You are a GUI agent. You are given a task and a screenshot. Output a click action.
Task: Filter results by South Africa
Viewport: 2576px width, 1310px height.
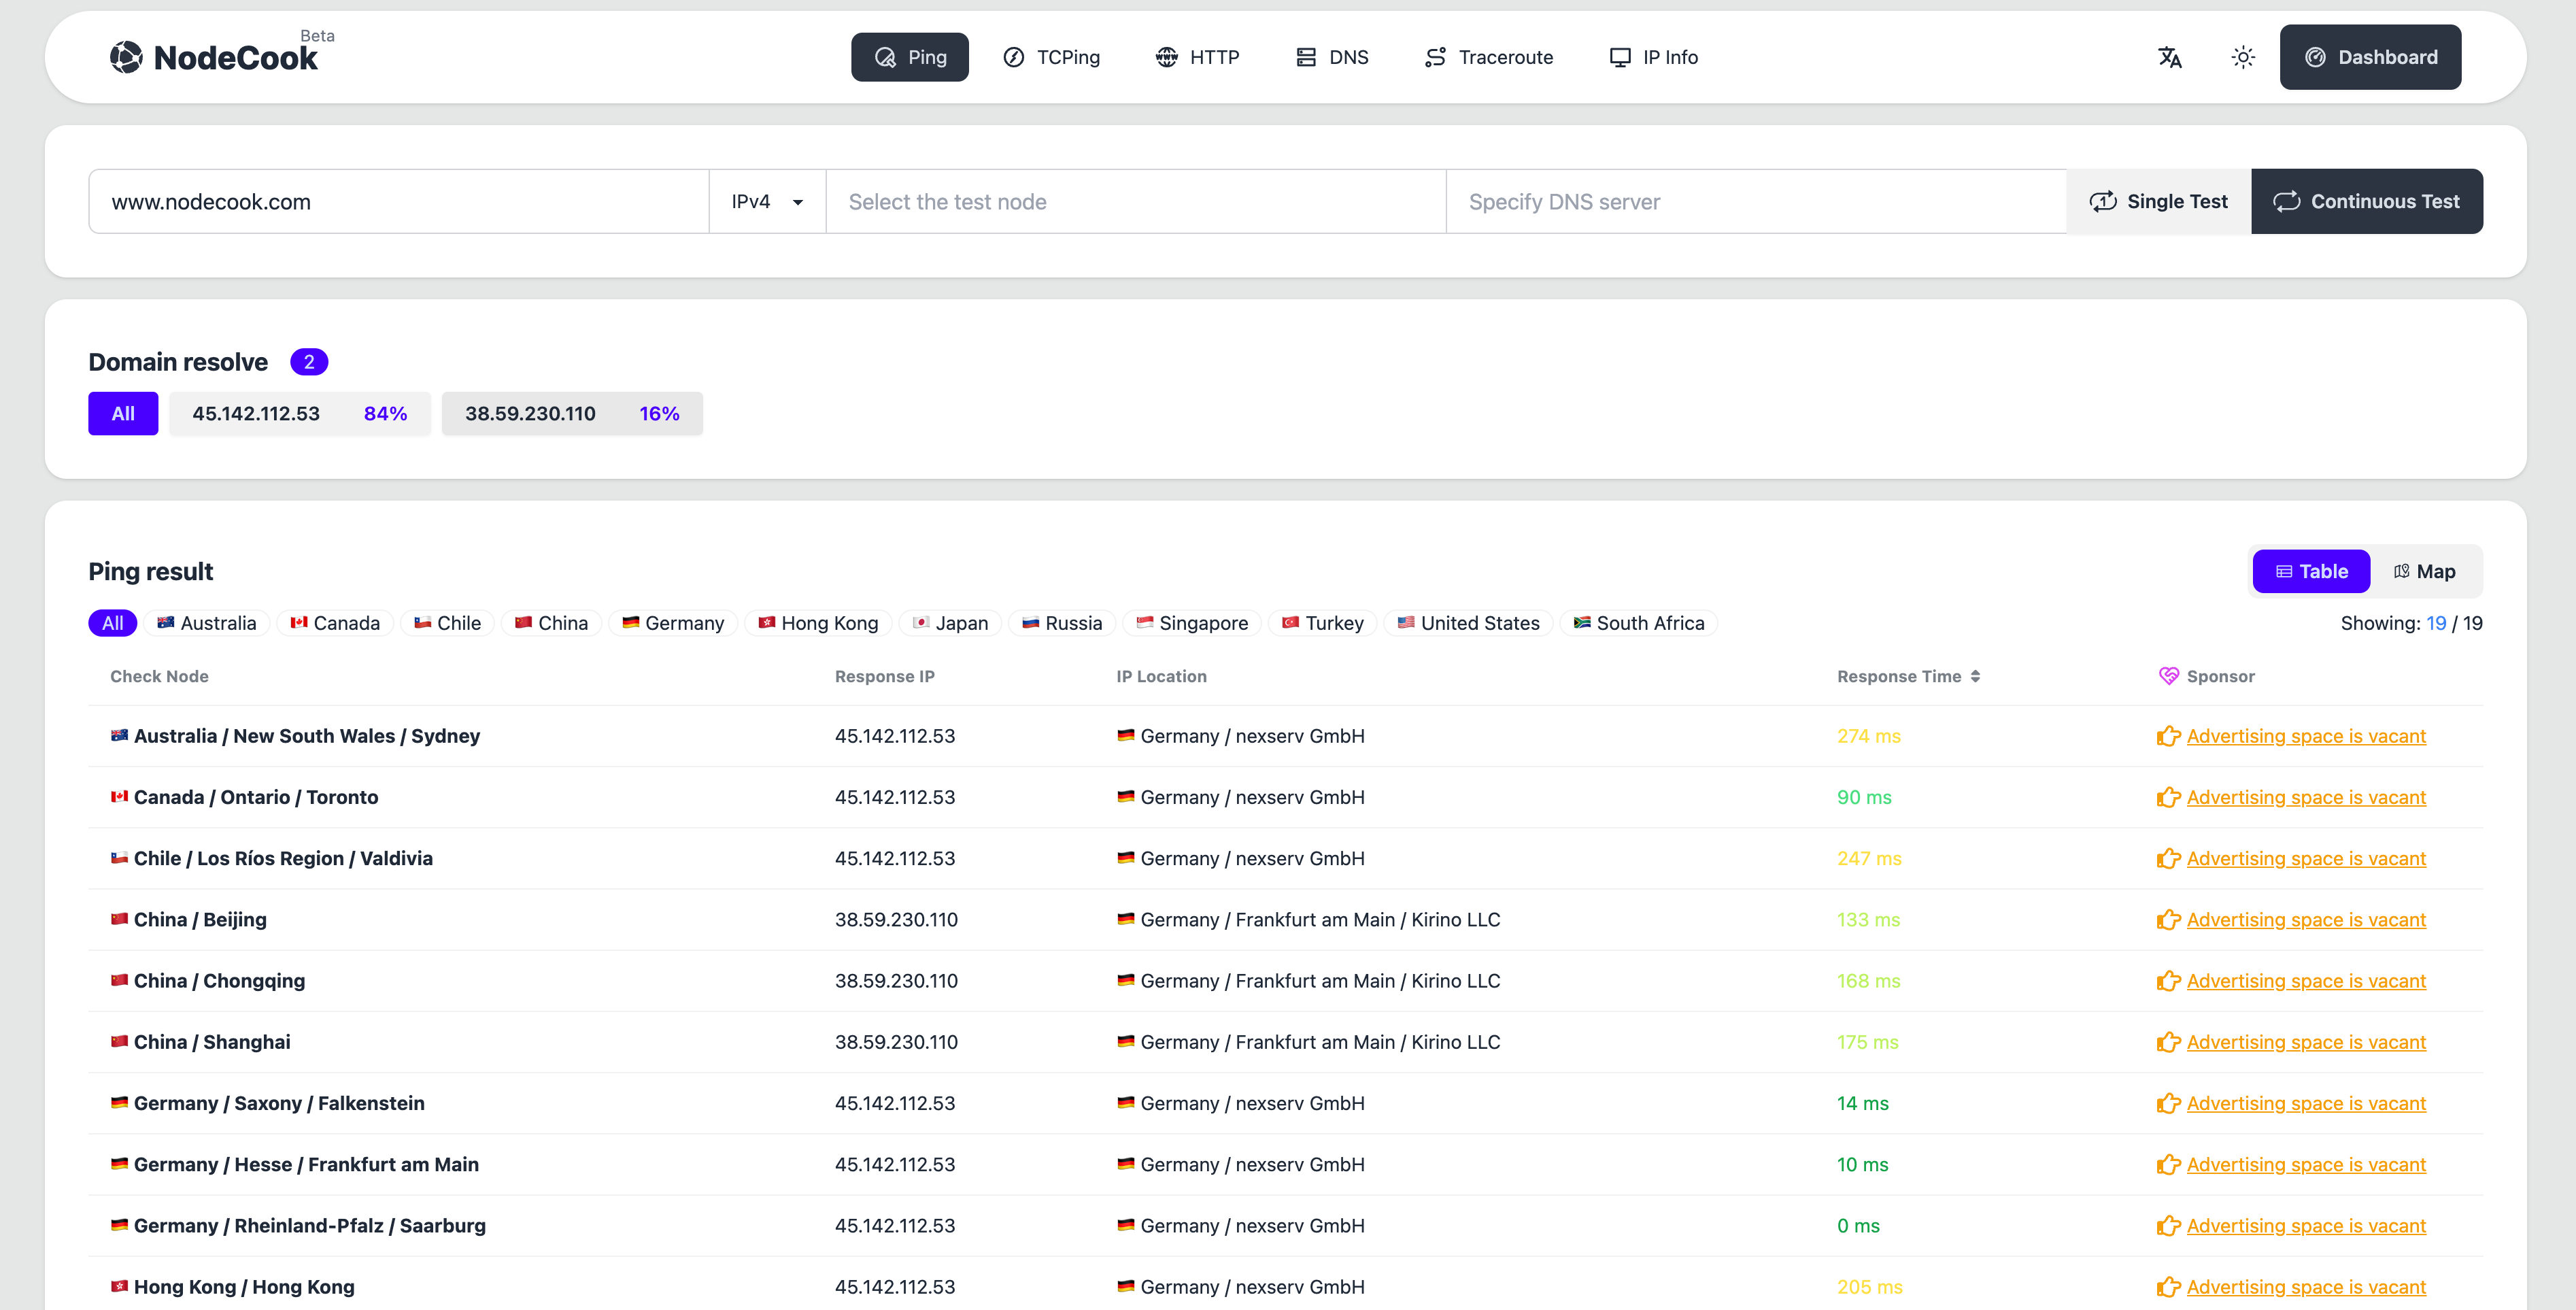tap(1639, 623)
